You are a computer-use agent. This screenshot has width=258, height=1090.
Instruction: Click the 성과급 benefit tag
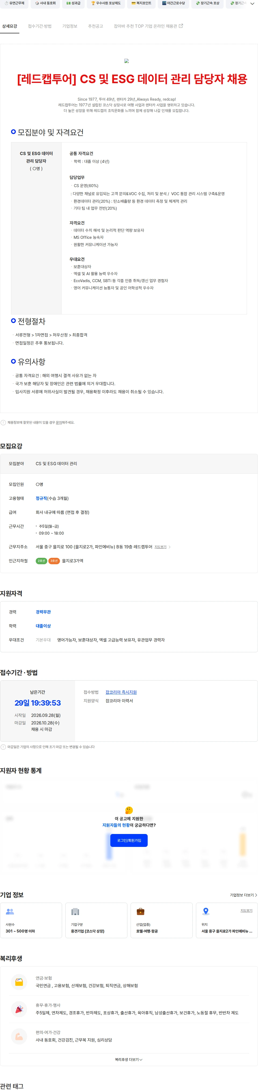pyautogui.click(x=73, y=3)
